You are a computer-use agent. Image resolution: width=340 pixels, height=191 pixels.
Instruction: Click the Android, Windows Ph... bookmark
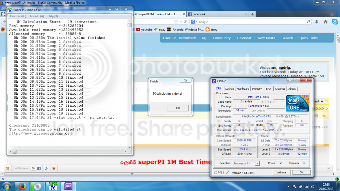click(x=185, y=30)
